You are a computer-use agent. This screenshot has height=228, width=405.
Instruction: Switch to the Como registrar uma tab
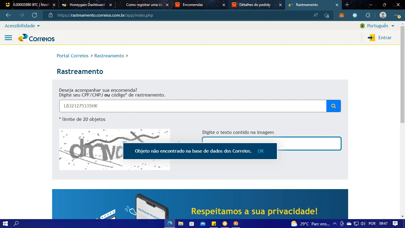[x=143, y=5]
